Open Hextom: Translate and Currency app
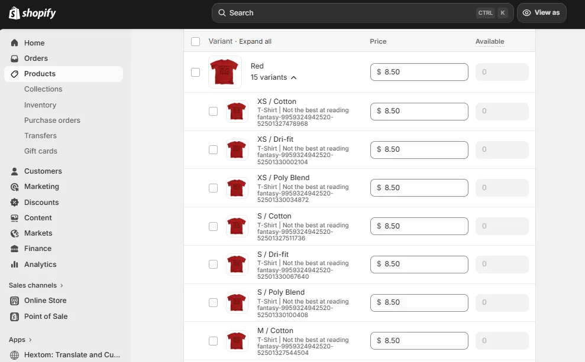The height and width of the screenshot is (362, 585). point(72,355)
